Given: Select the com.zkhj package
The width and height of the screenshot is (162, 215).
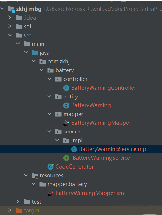Looking at the screenshot, I should 59,62.
